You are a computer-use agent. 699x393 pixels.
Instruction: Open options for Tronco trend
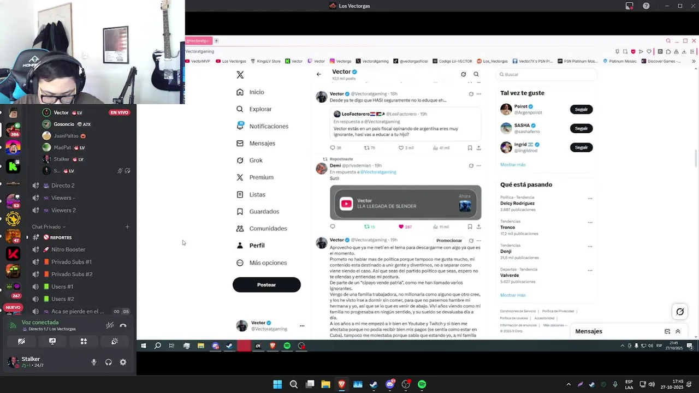point(590,223)
